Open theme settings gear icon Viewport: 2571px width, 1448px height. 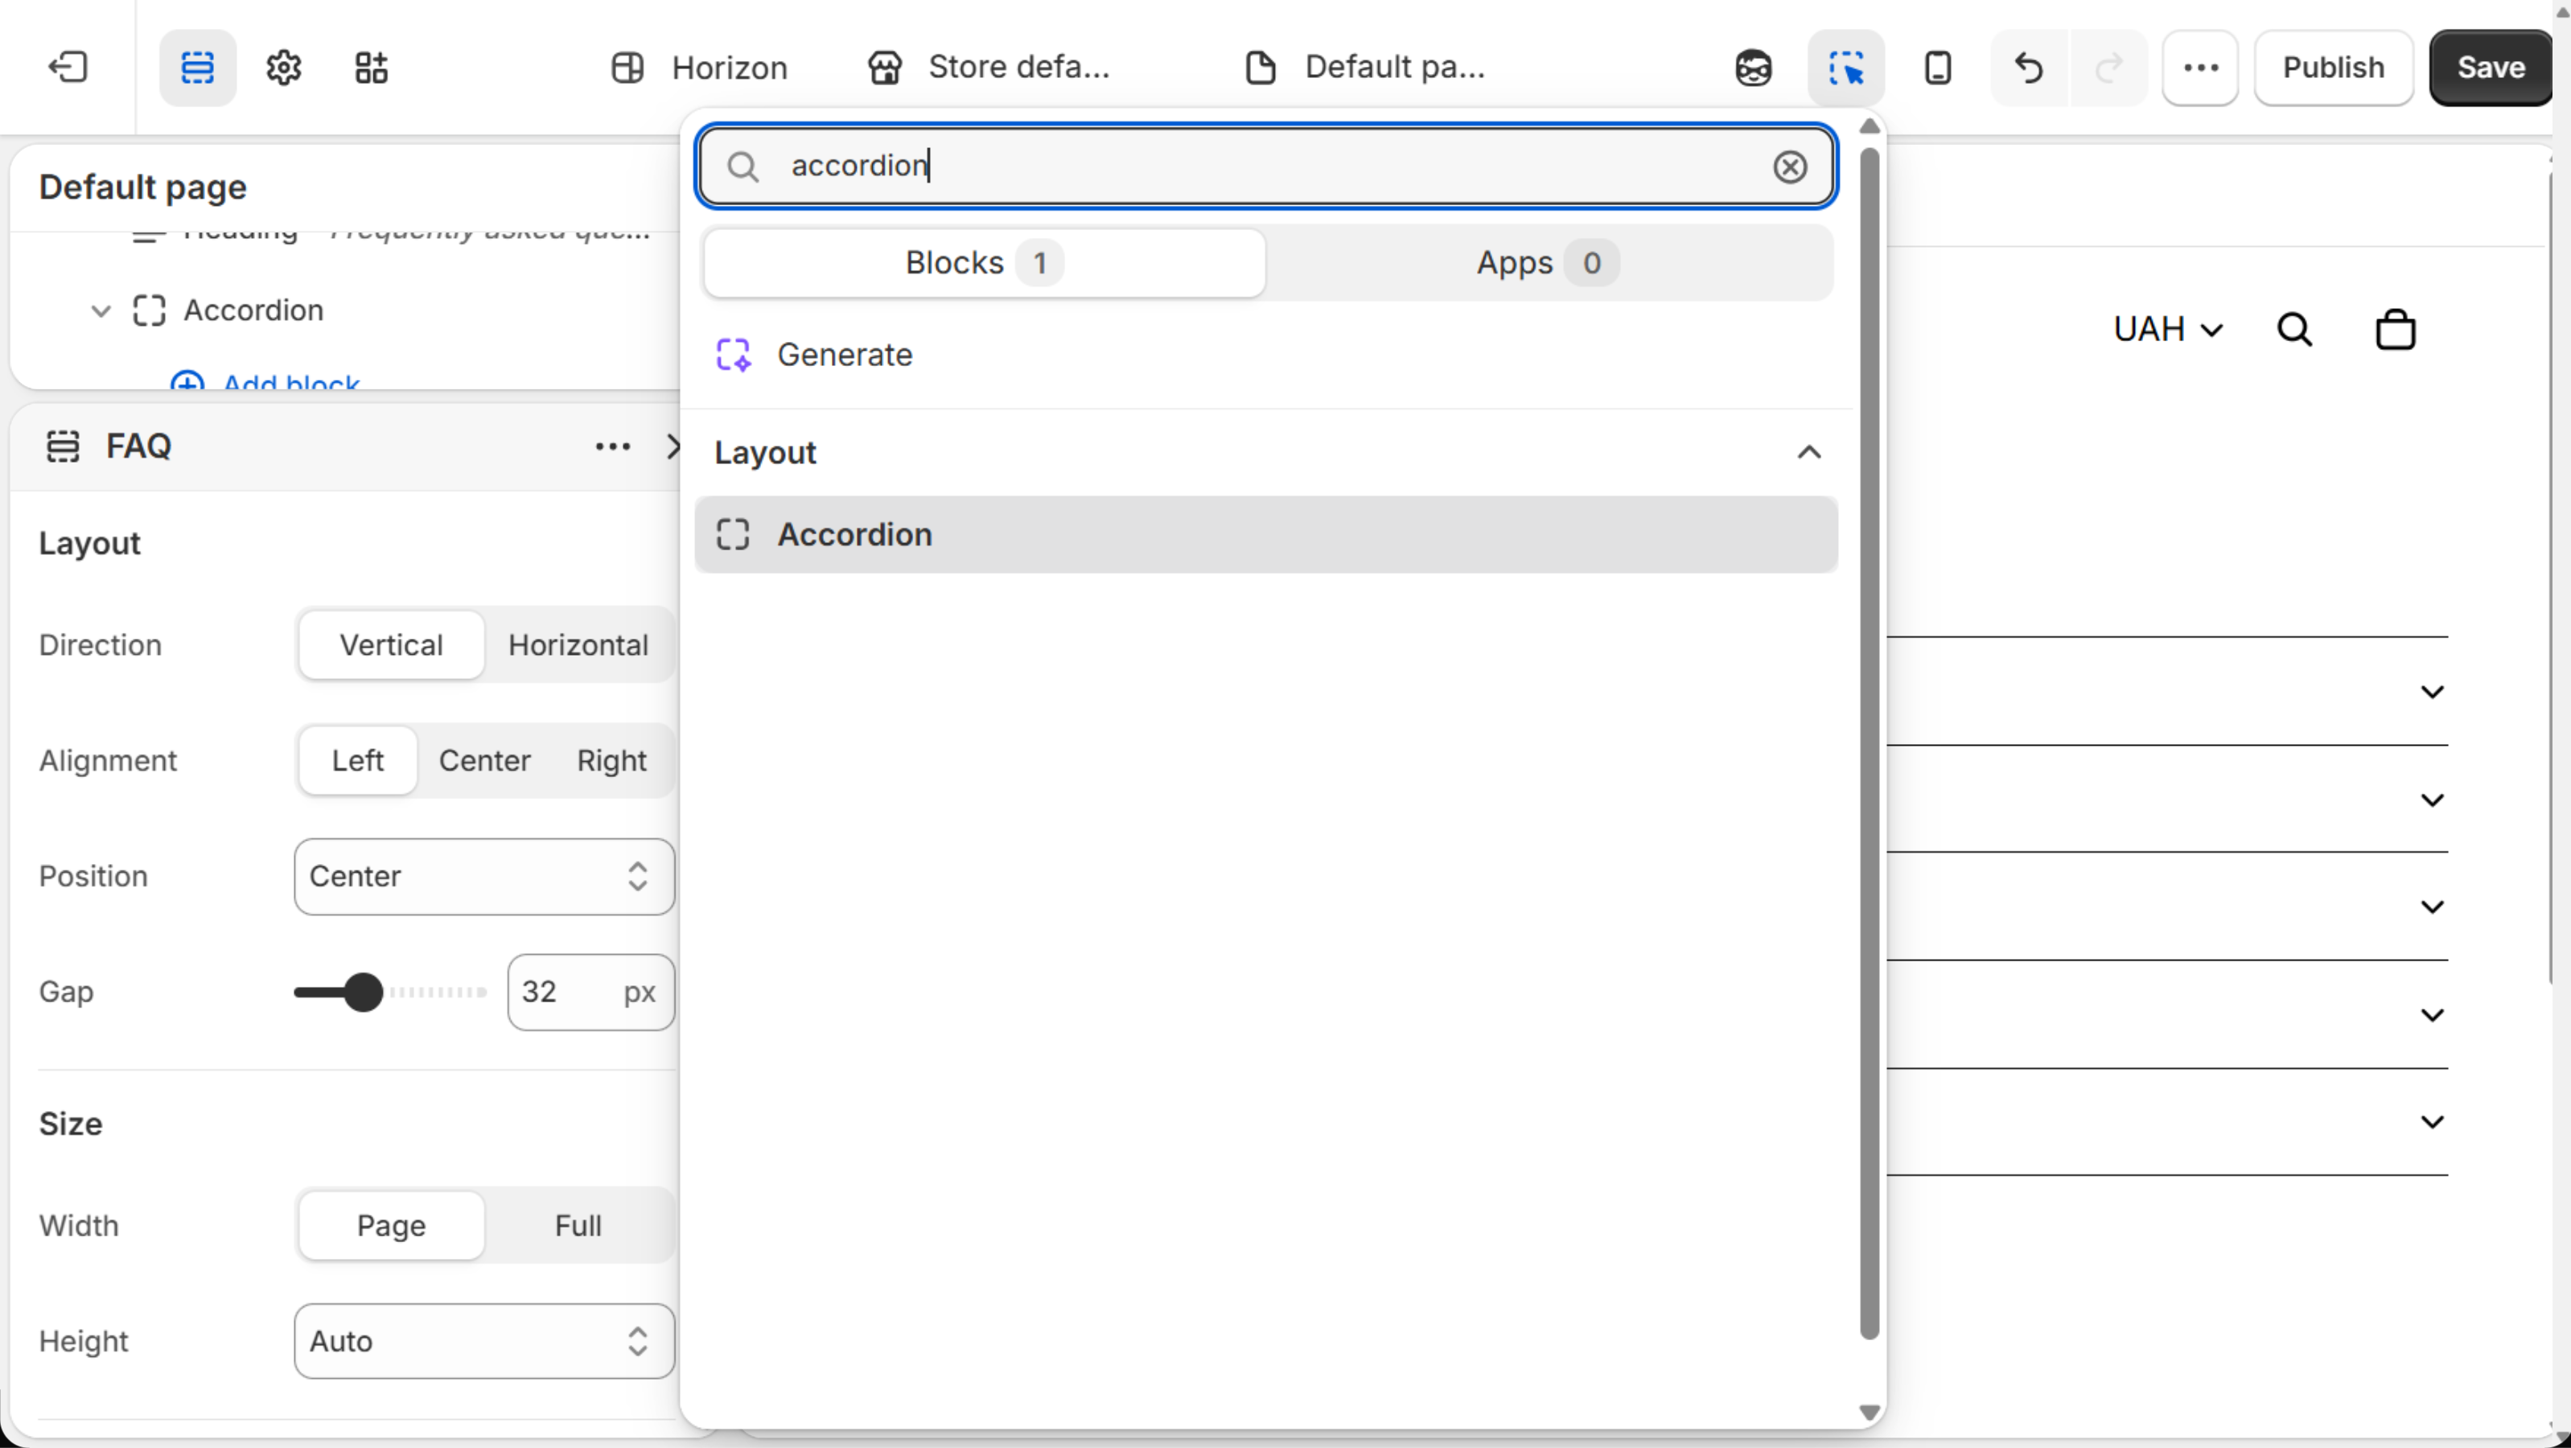[x=285, y=67]
